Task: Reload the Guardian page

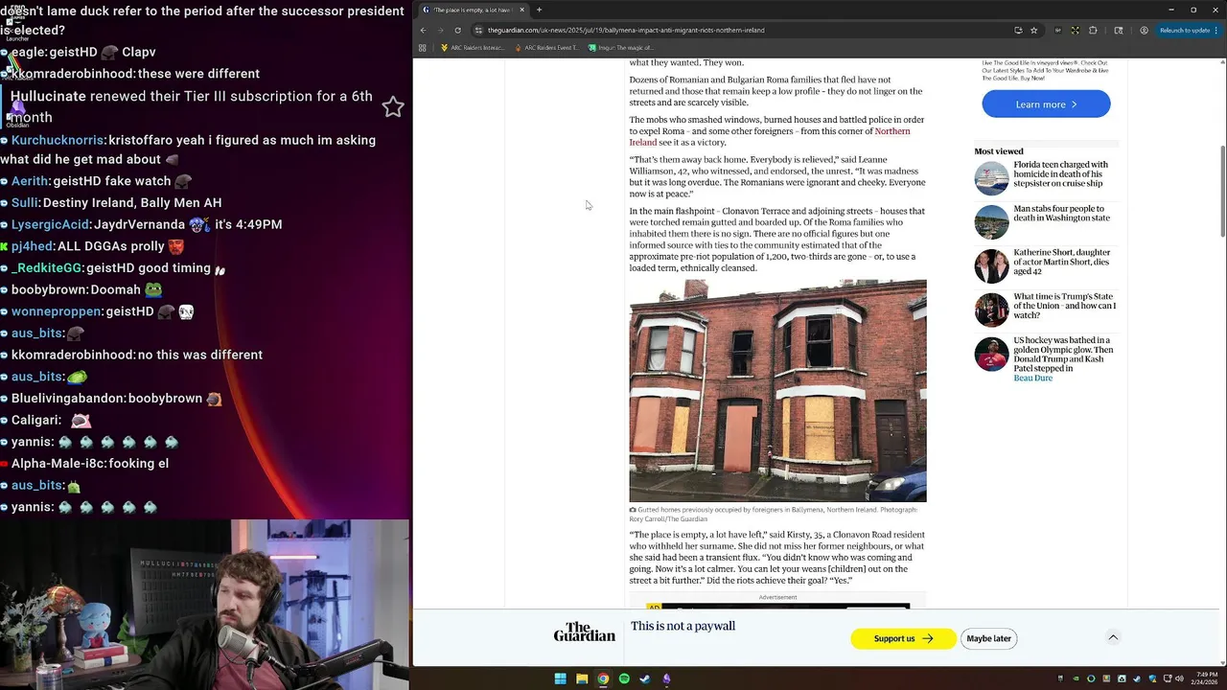Action: pos(457,30)
